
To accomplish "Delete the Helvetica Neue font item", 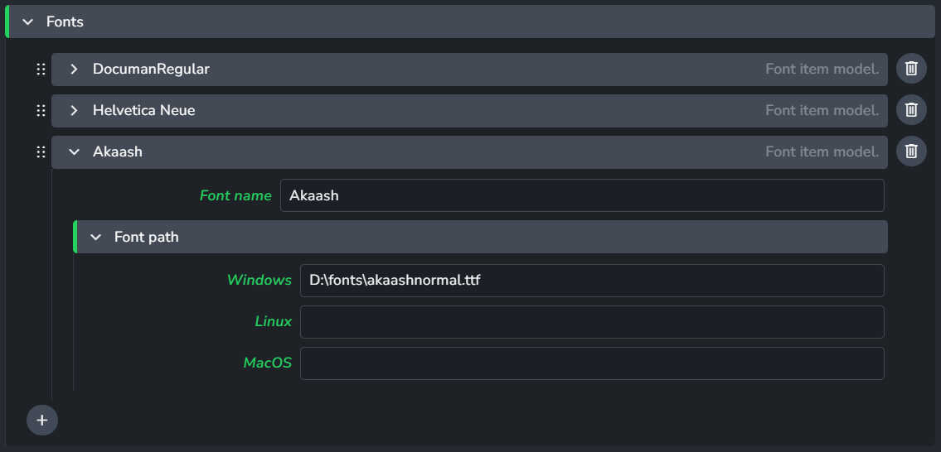I will click(x=911, y=110).
